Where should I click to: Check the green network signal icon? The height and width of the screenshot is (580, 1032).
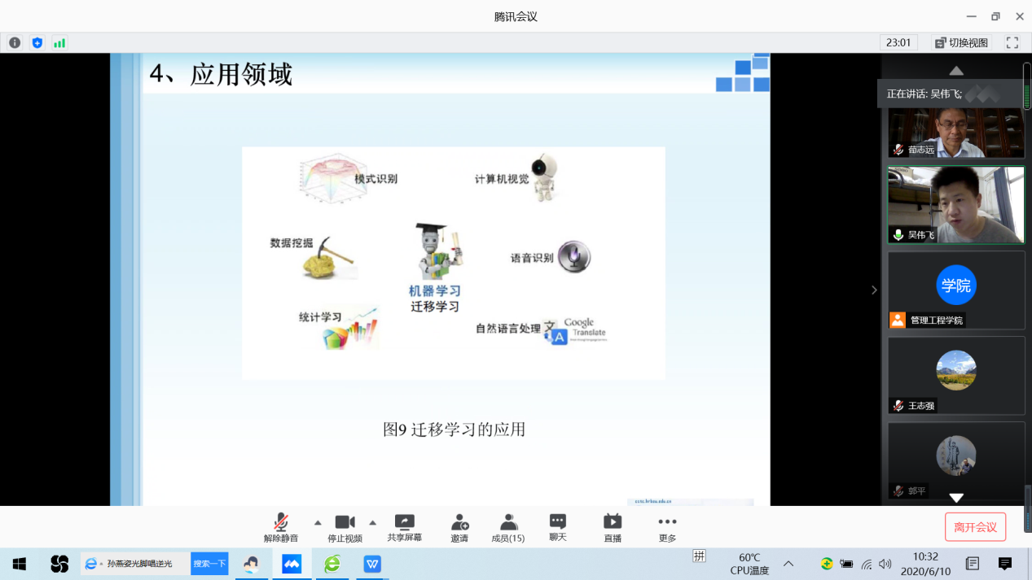(59, 42)
